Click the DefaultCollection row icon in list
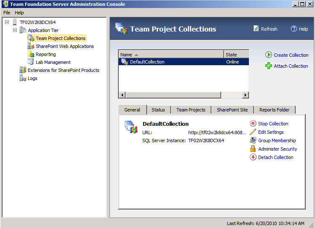Viewport: 315px width, 228px height. [x=125, y=62]
